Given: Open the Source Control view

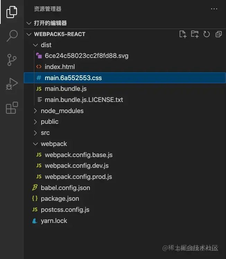Looking at the screenshot, I should click(x=12, y=60).
